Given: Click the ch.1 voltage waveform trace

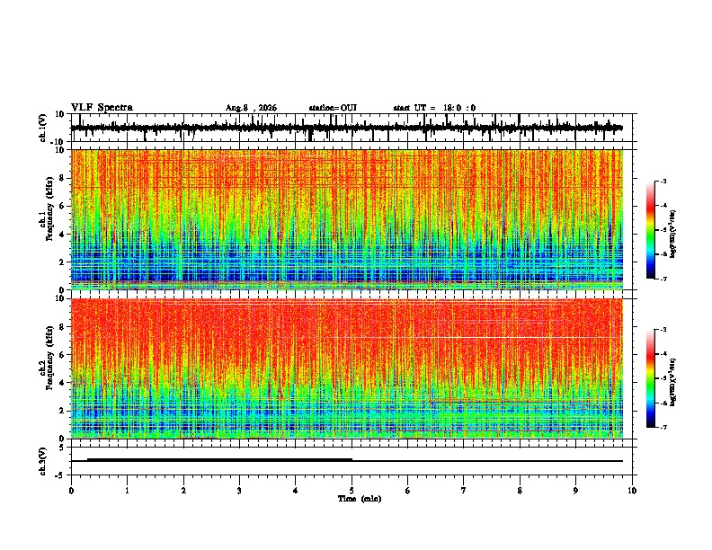Looking at the screenshot, I should coord(347,128).
